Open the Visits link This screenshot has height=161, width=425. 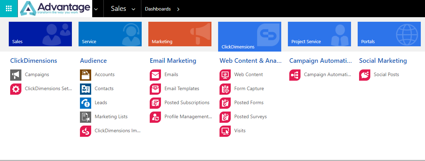pos(240,130)
